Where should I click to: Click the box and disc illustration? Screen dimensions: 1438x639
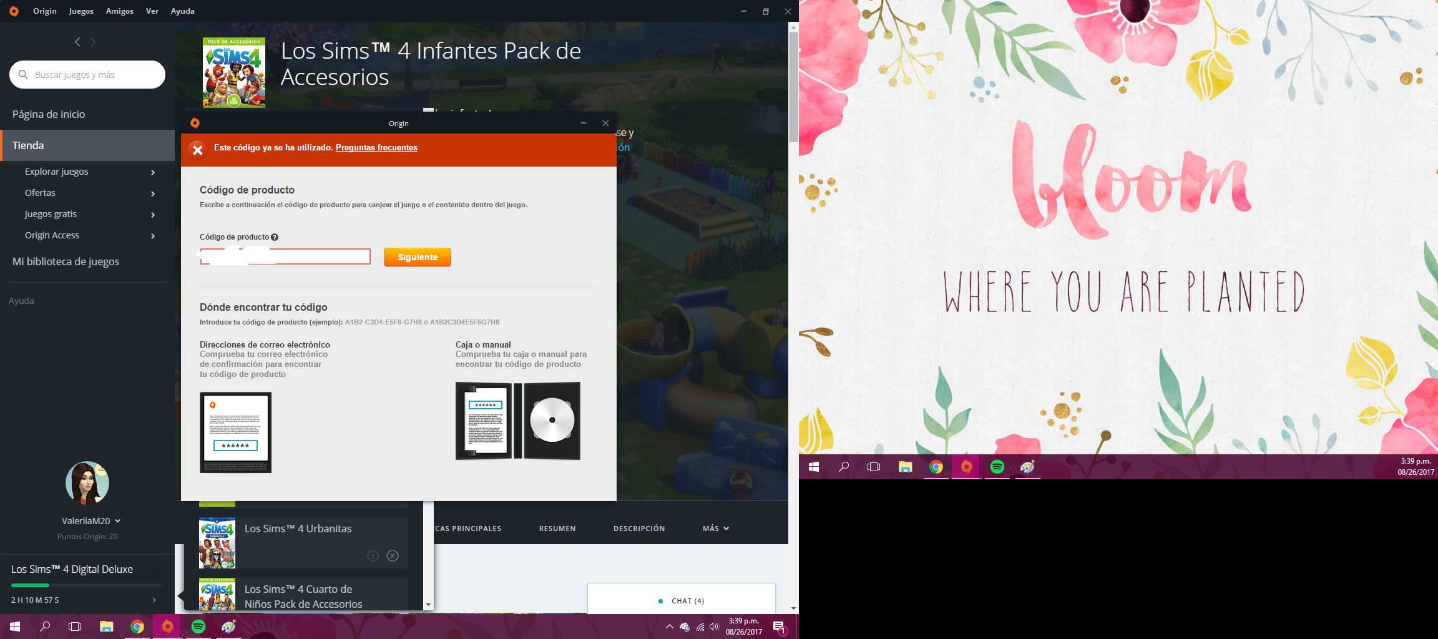click(518, 421)
